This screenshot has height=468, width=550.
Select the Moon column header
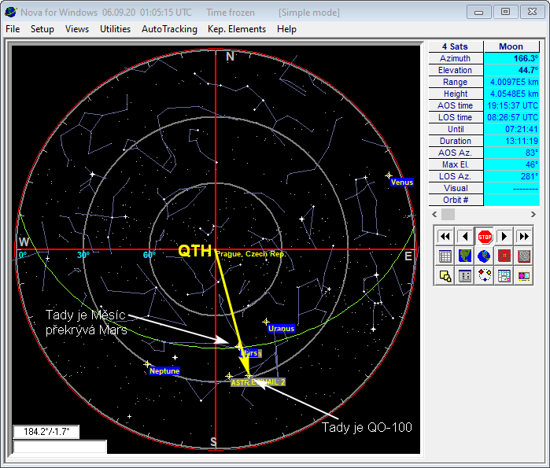tap(511, 46)
